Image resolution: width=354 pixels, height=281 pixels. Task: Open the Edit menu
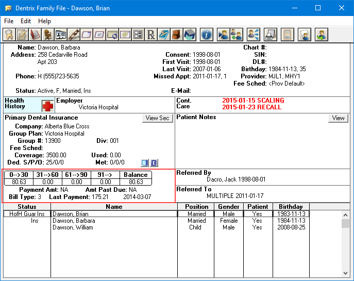click(26, 21)
